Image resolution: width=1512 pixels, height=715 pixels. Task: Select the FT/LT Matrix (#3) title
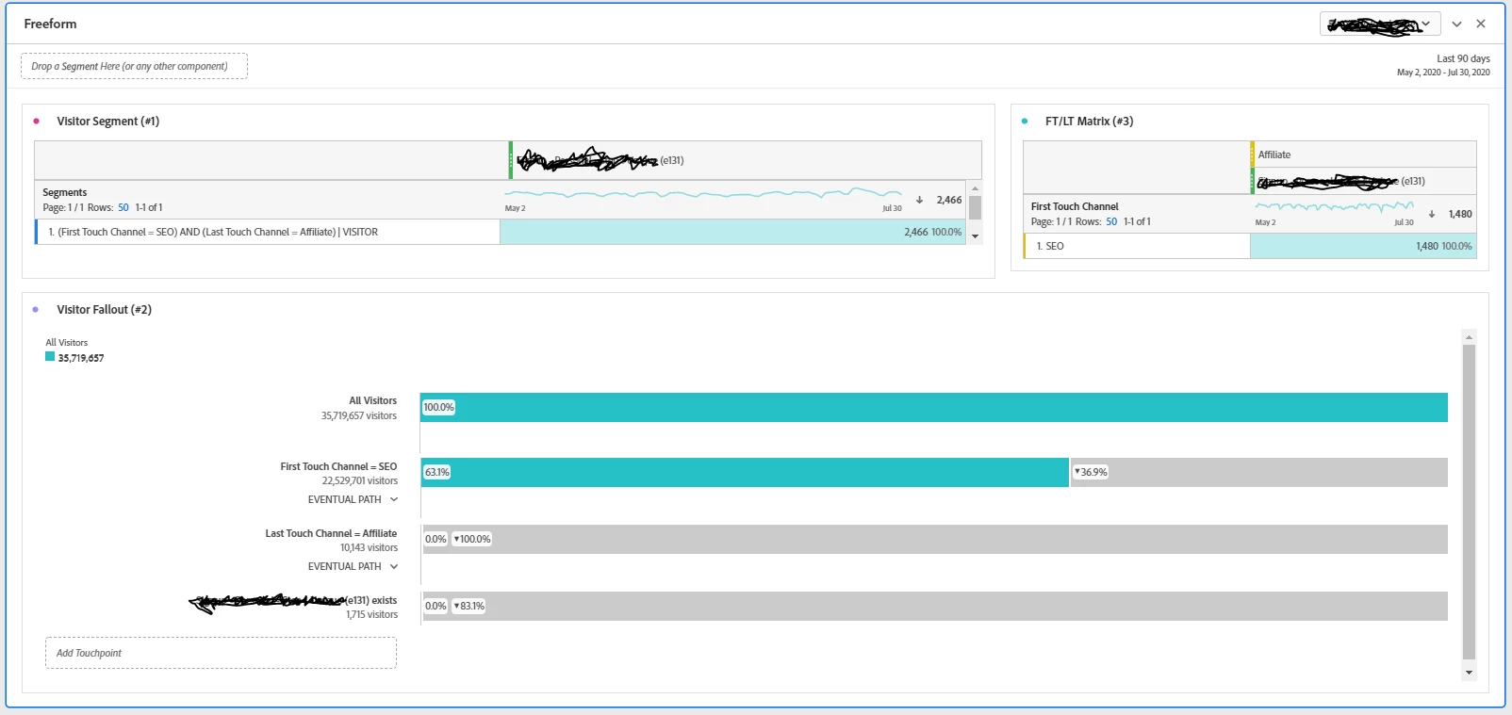click(1089, 122)
